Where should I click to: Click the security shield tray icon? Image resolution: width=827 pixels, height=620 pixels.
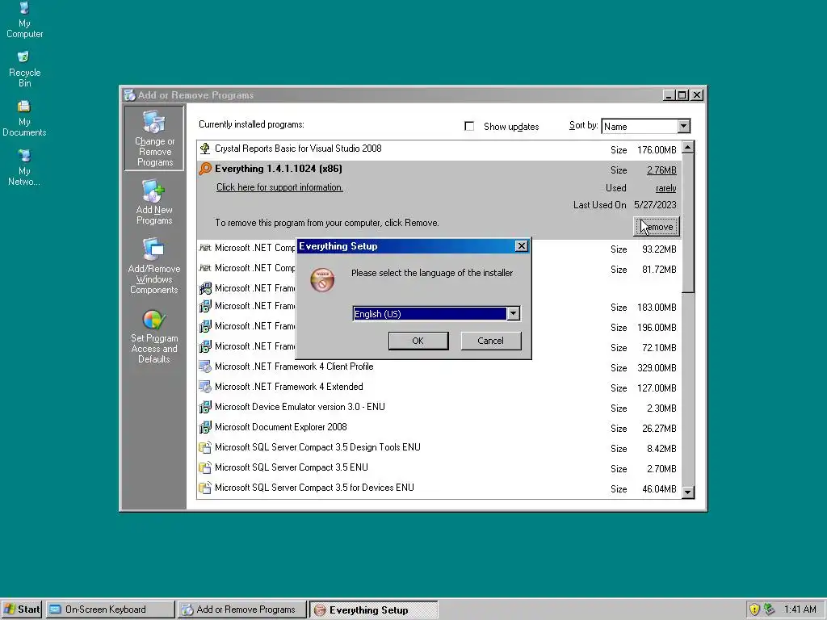click(754, 610)
